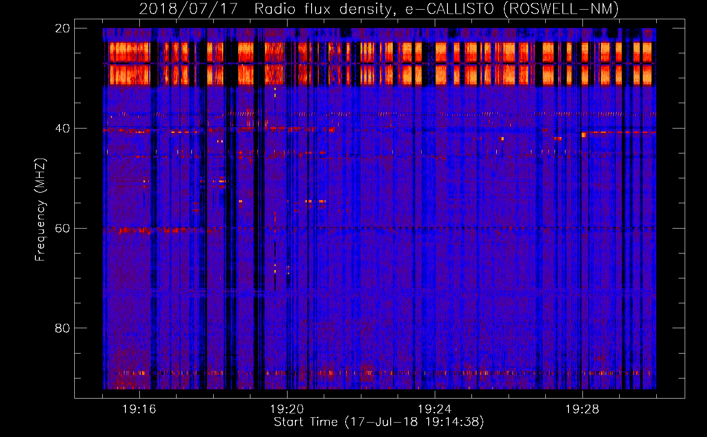
Task: Click the plot title 'Radio flux density, e-CALLISTO (ROSWELL-NM)'
Action: pyautogui.click(x=437, y=9)
